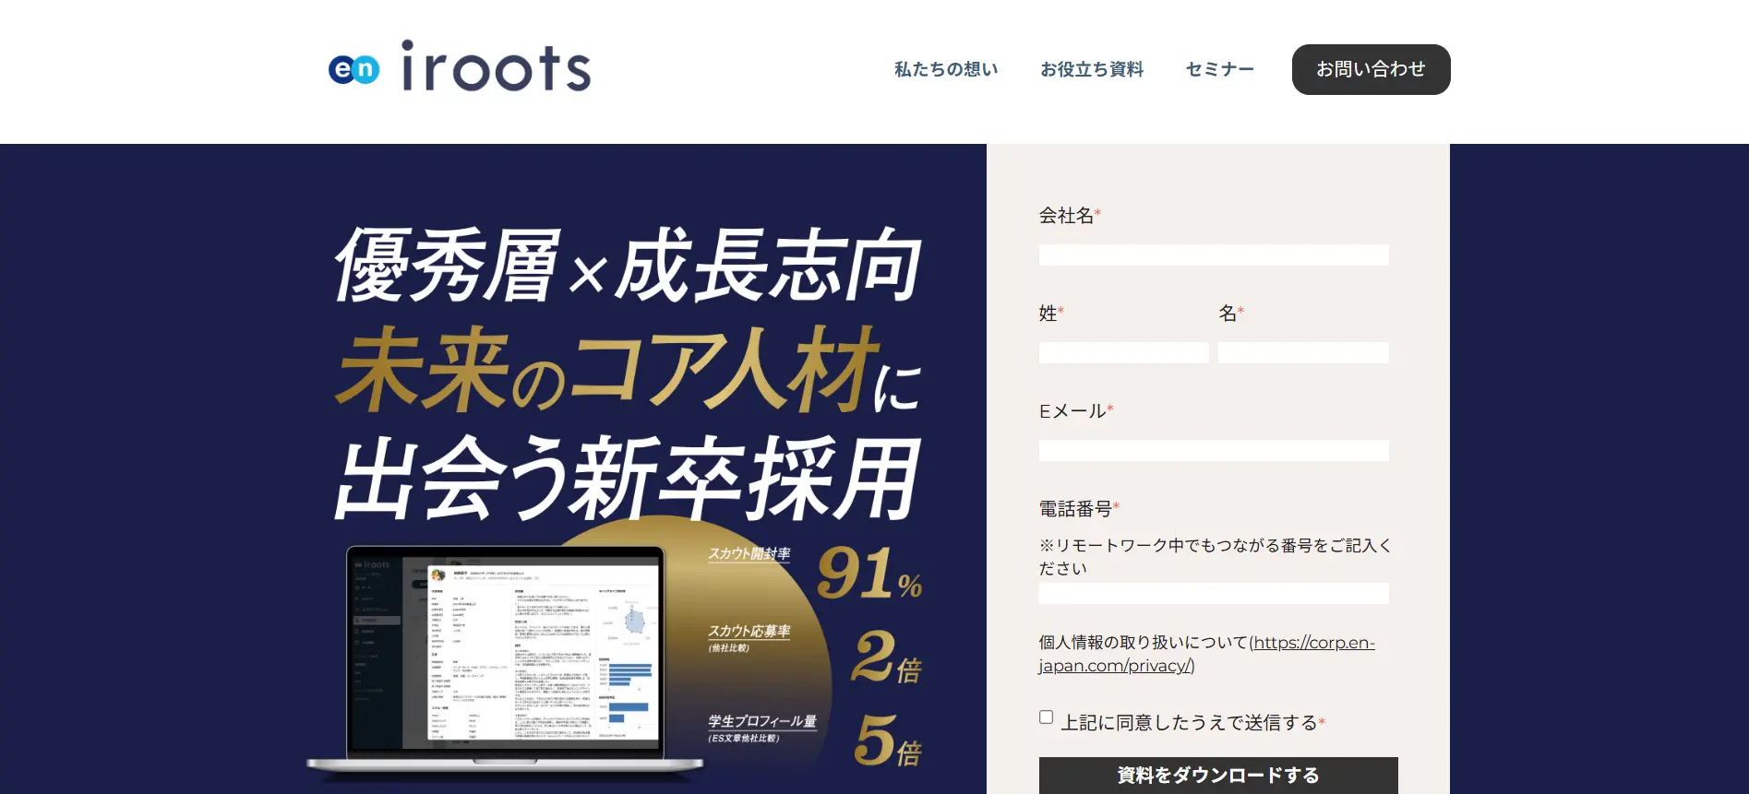The height and width of the screenshot is (794, 1749).
Task: Focus the Eメール input field
Action: tap(1214, 450)
